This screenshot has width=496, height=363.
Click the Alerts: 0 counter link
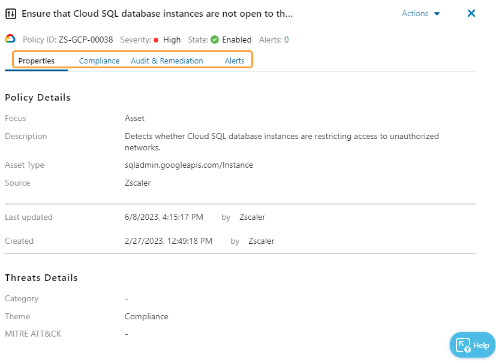click(x=273, y=40)
